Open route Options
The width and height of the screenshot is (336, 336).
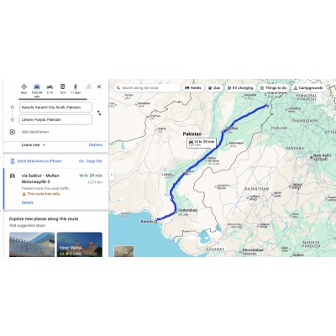pos(96,144)
